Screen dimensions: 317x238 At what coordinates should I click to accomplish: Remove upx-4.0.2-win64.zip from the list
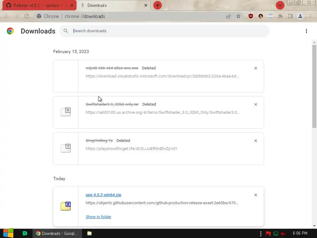click(x=255, y=195)
